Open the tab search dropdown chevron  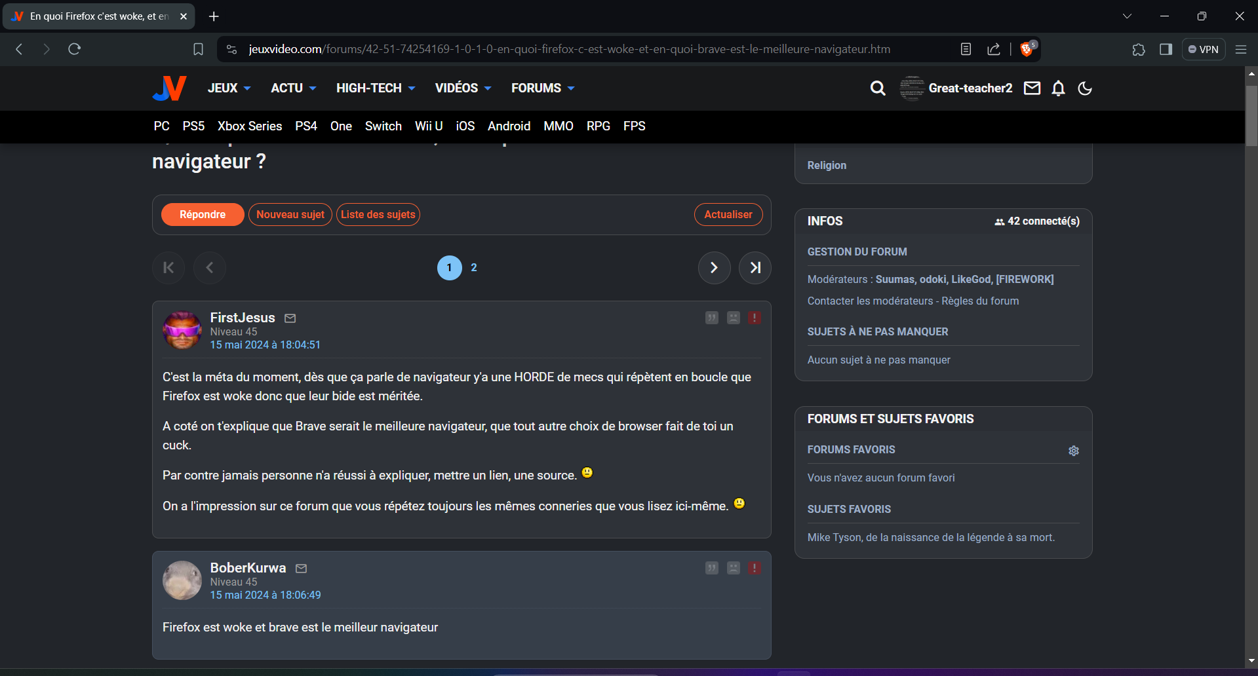pos(1127,16)
